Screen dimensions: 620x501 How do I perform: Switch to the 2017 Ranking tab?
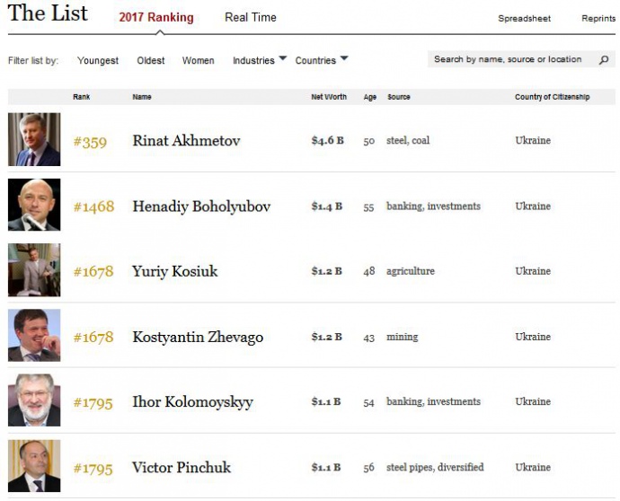tap(156, 18)
